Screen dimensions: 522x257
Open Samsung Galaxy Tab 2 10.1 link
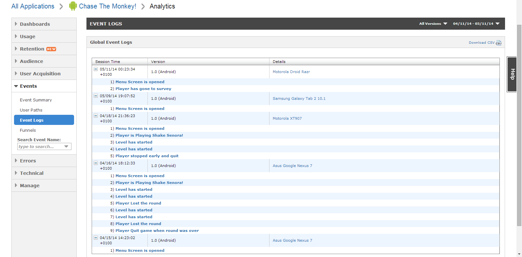(299, 98)
